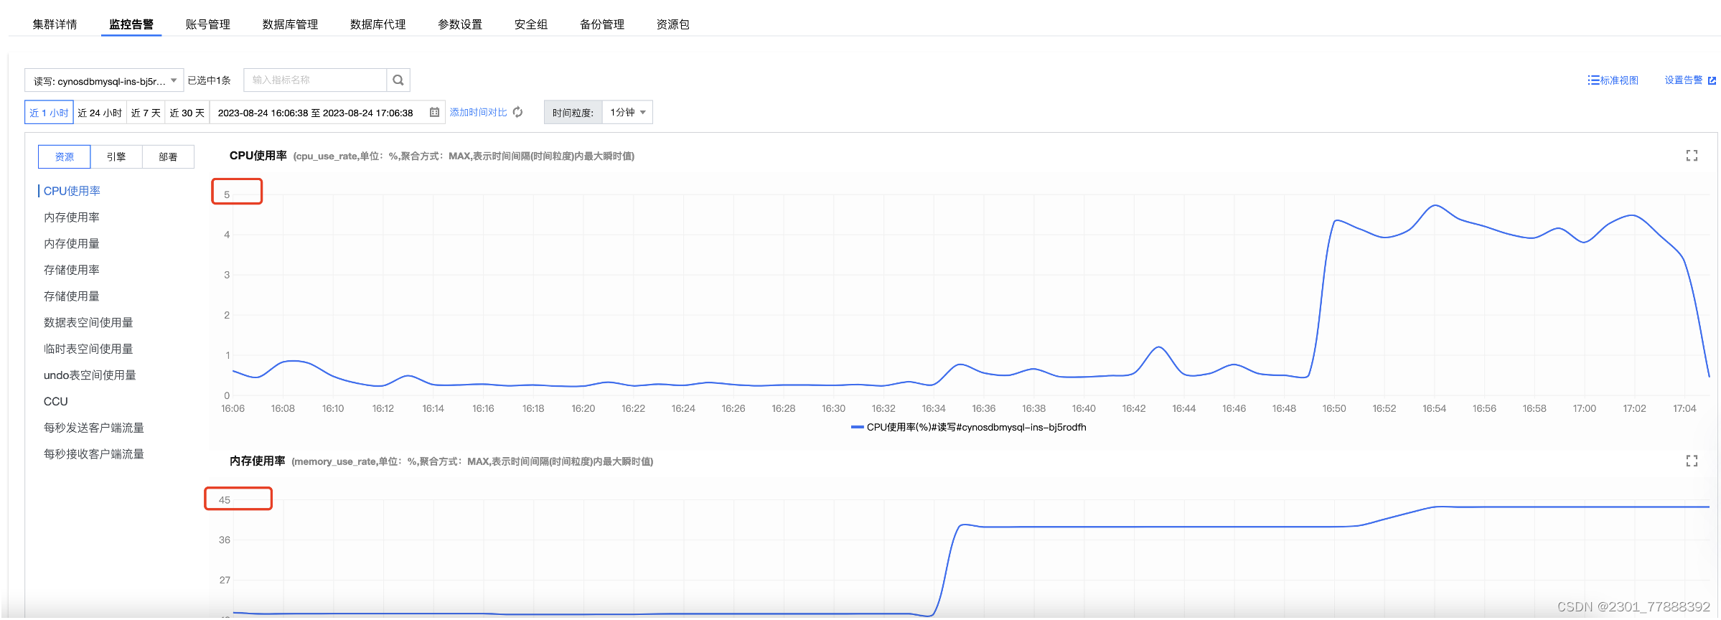Select CPU使用率 in metric list

pyautogui.click(x=72, y=191)
